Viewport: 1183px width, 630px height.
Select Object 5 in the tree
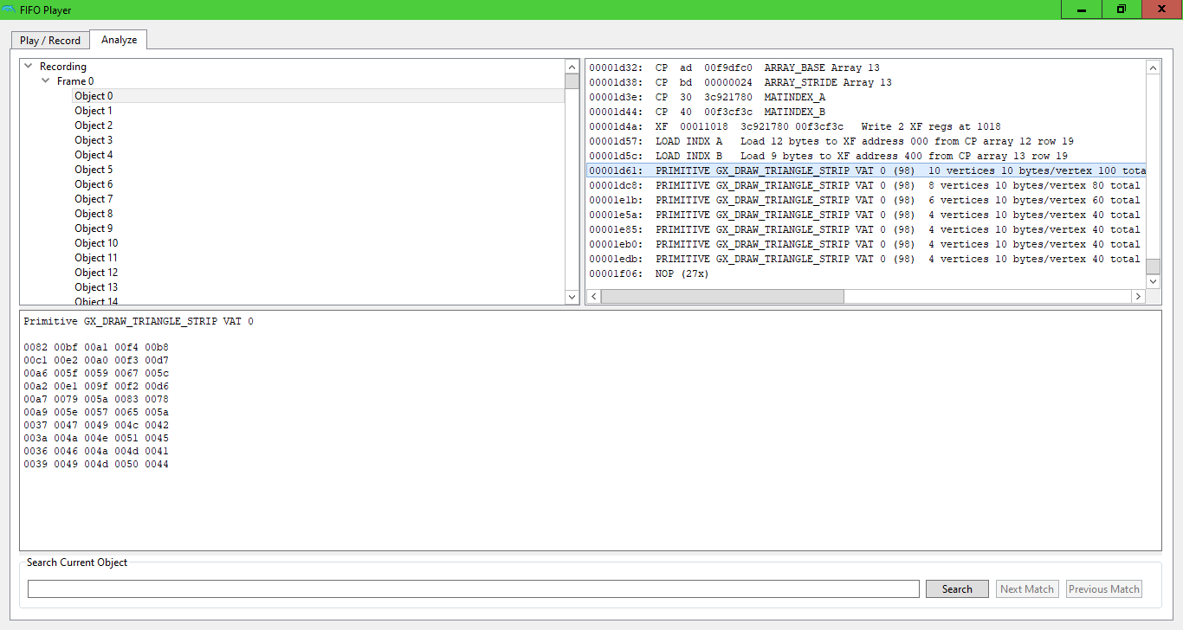94,170
